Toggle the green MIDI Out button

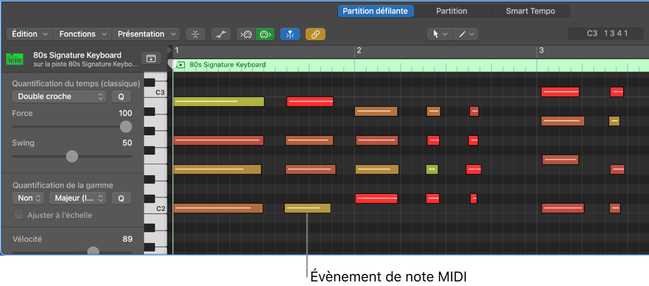coord(265,34)
